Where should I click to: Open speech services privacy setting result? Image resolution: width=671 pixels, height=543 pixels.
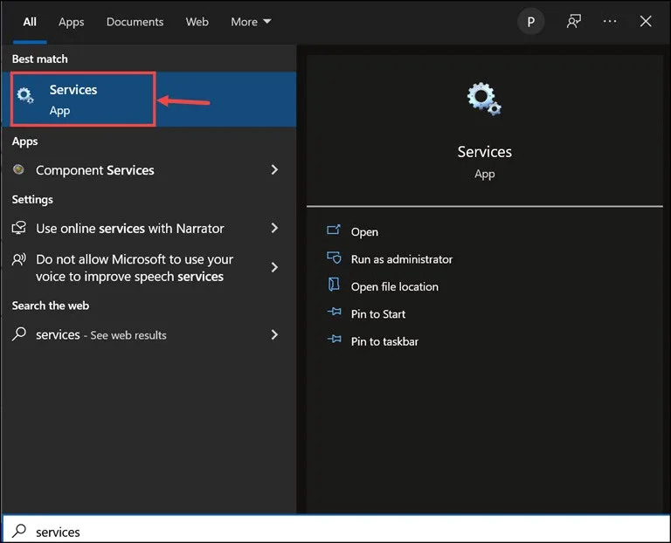tap(149, 268)
